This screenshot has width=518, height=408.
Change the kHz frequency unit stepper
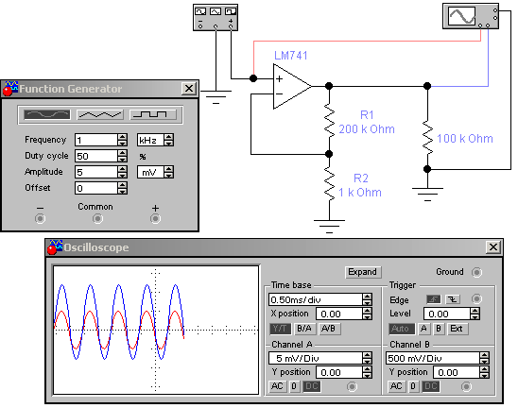click(168, 140)
